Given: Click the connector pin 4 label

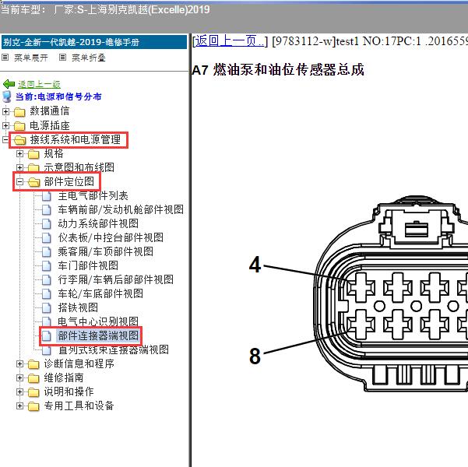Looking at the screenshot, I should pyautogui.click(x=255, y=265).
